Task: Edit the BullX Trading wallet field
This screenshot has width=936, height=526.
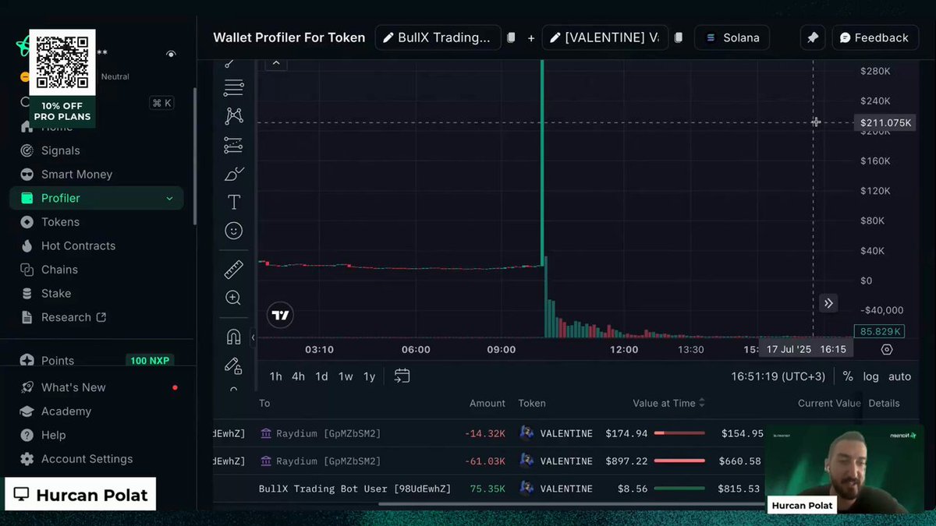Action: [438, 37]
